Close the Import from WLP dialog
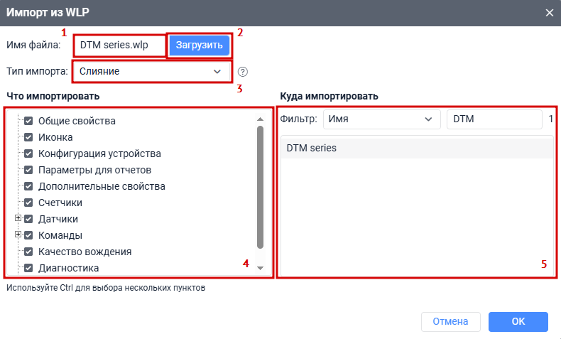Viewport: 561px width, 339px height. coord(549,13)
